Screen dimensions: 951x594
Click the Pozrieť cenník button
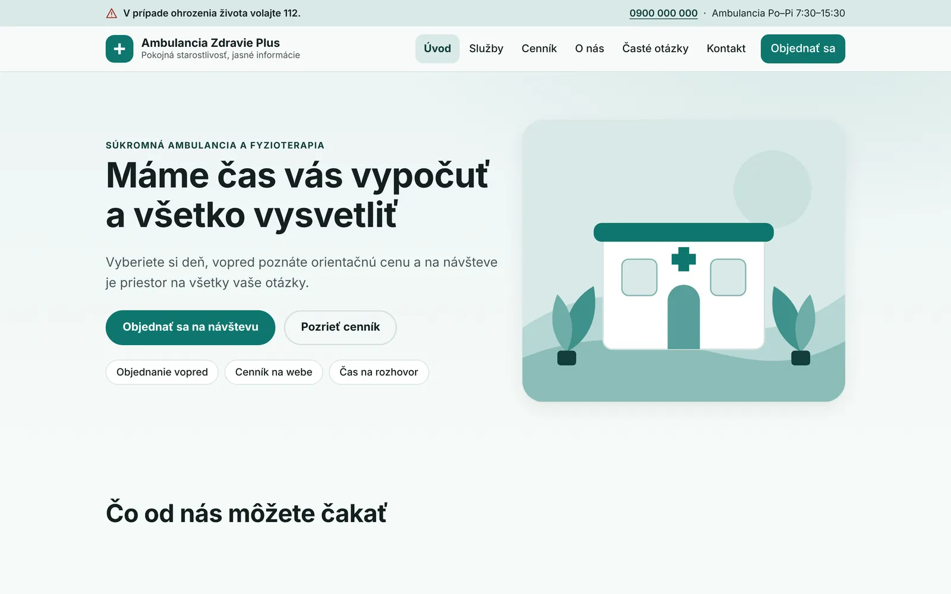click(340, 327)
